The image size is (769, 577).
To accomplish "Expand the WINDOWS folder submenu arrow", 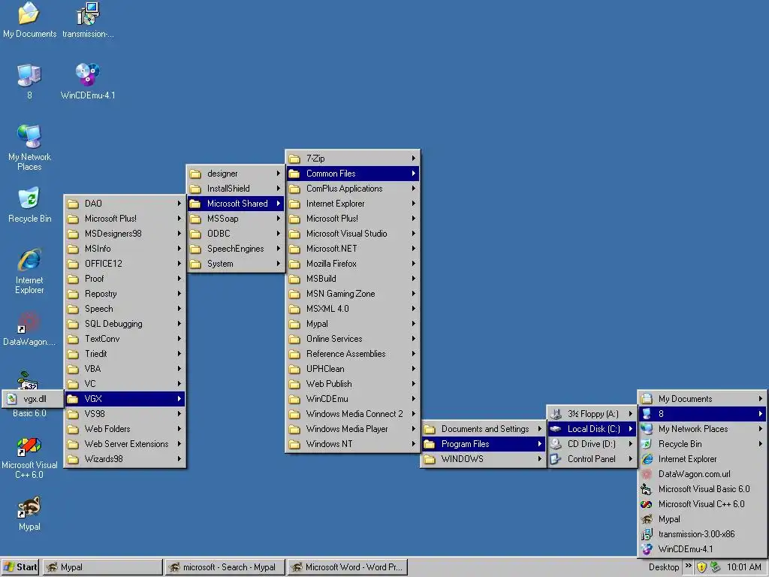I will [x=539, y=459].
